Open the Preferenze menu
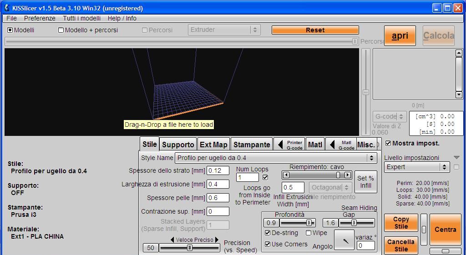 (x=40, y=18)
